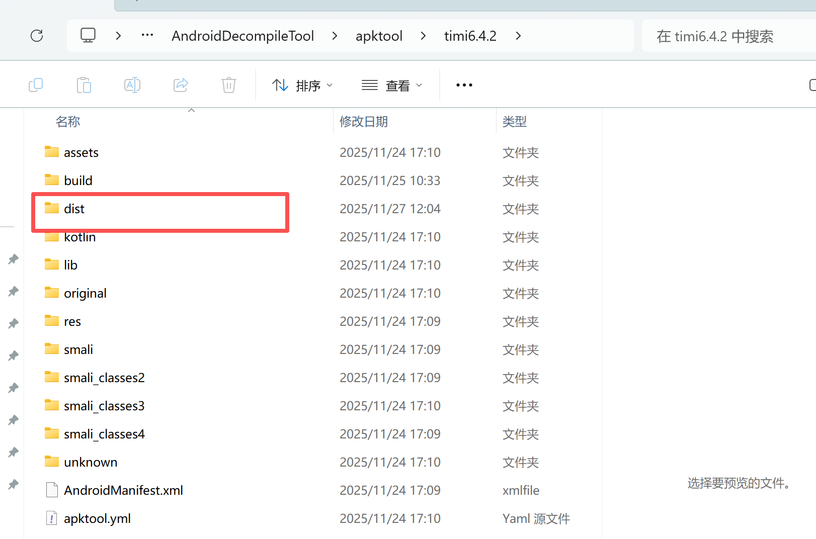Click the Refresh icon in address bar
Screen dimensions: 816x539
(37, 36)
